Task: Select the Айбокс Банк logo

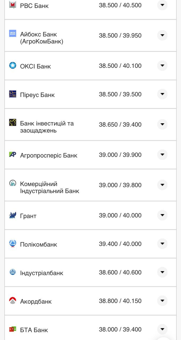Action: coord(12,33)
